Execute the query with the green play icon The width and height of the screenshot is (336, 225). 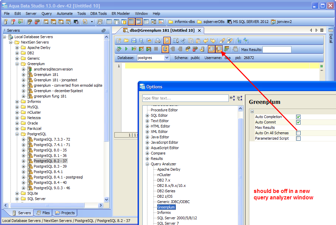coord(127,49)
